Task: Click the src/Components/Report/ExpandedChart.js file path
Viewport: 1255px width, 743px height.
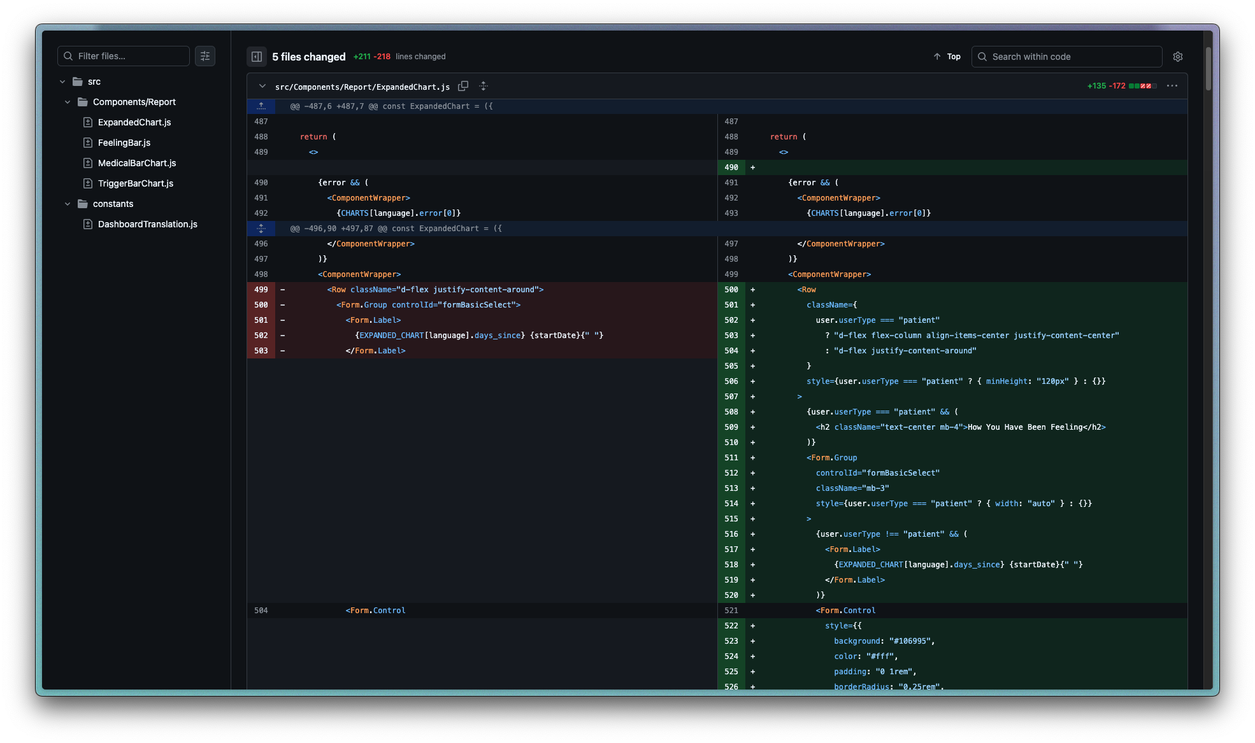Action: tap(362, 87)
